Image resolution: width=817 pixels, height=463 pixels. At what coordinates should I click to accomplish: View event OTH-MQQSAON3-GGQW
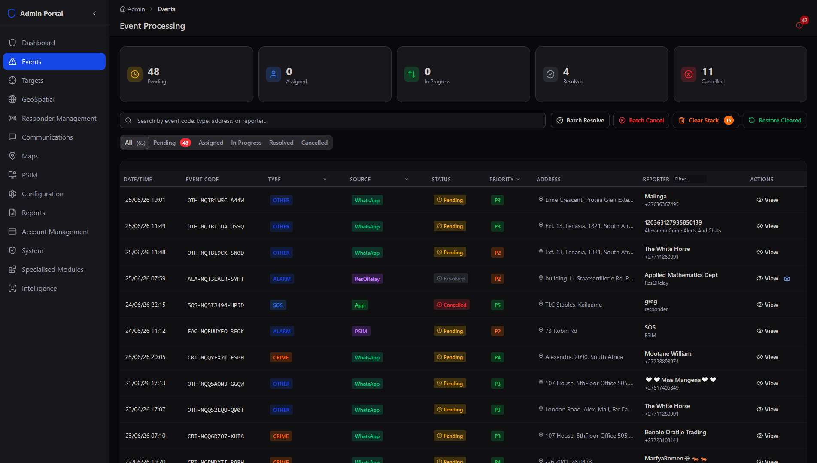coord(767,383)
